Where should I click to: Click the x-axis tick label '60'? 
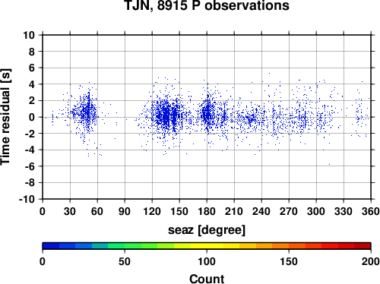point(97,211)
